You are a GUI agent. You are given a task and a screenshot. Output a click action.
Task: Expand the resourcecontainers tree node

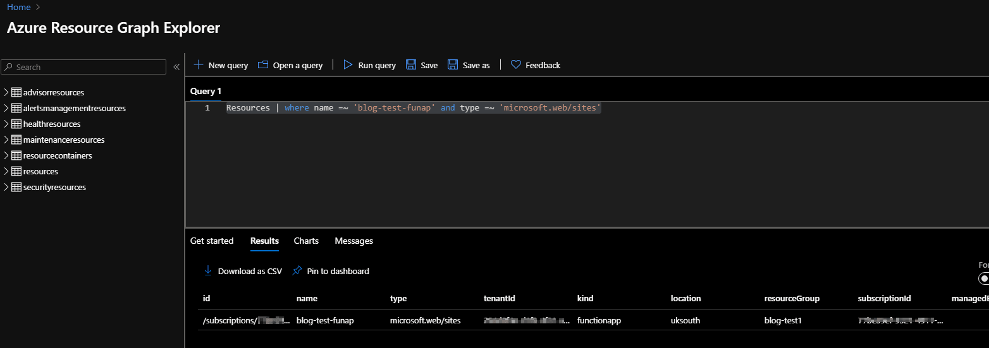(x=6, y=155)
